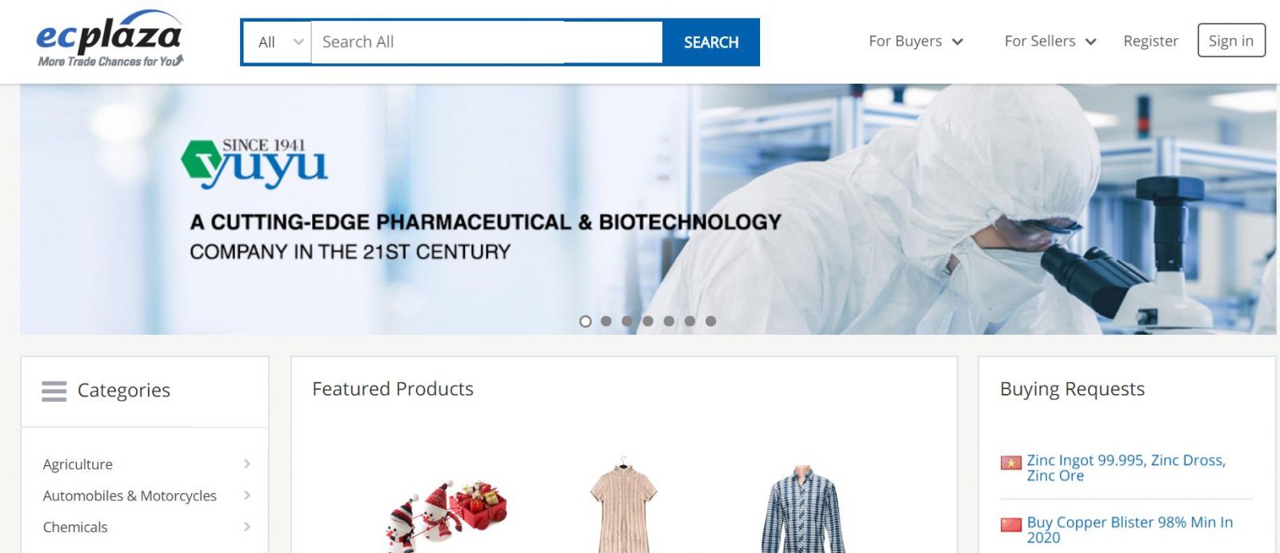This screenshot has width=1280, height=553.
Task: Open the Categories hamburger menu icon
Action: tap(54, 391)
